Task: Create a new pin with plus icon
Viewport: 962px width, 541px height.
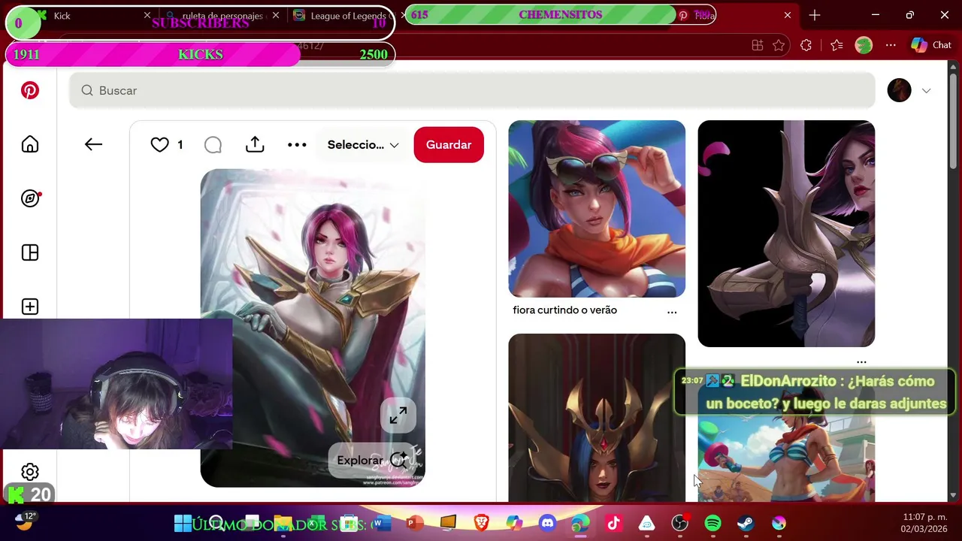Action: 30,307
